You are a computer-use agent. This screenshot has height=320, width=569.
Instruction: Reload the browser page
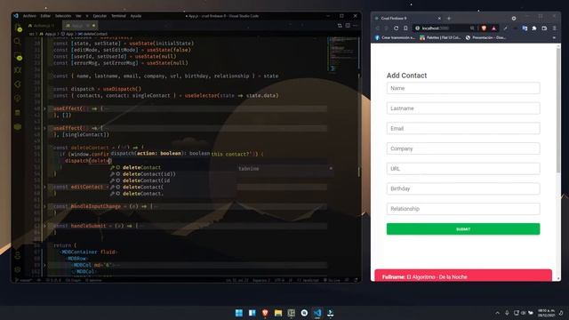(x=396, y=28)
